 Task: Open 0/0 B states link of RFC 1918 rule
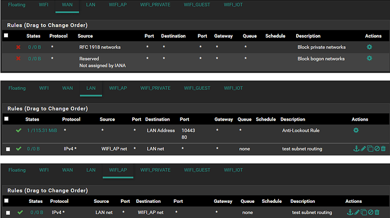click(34, 47)
